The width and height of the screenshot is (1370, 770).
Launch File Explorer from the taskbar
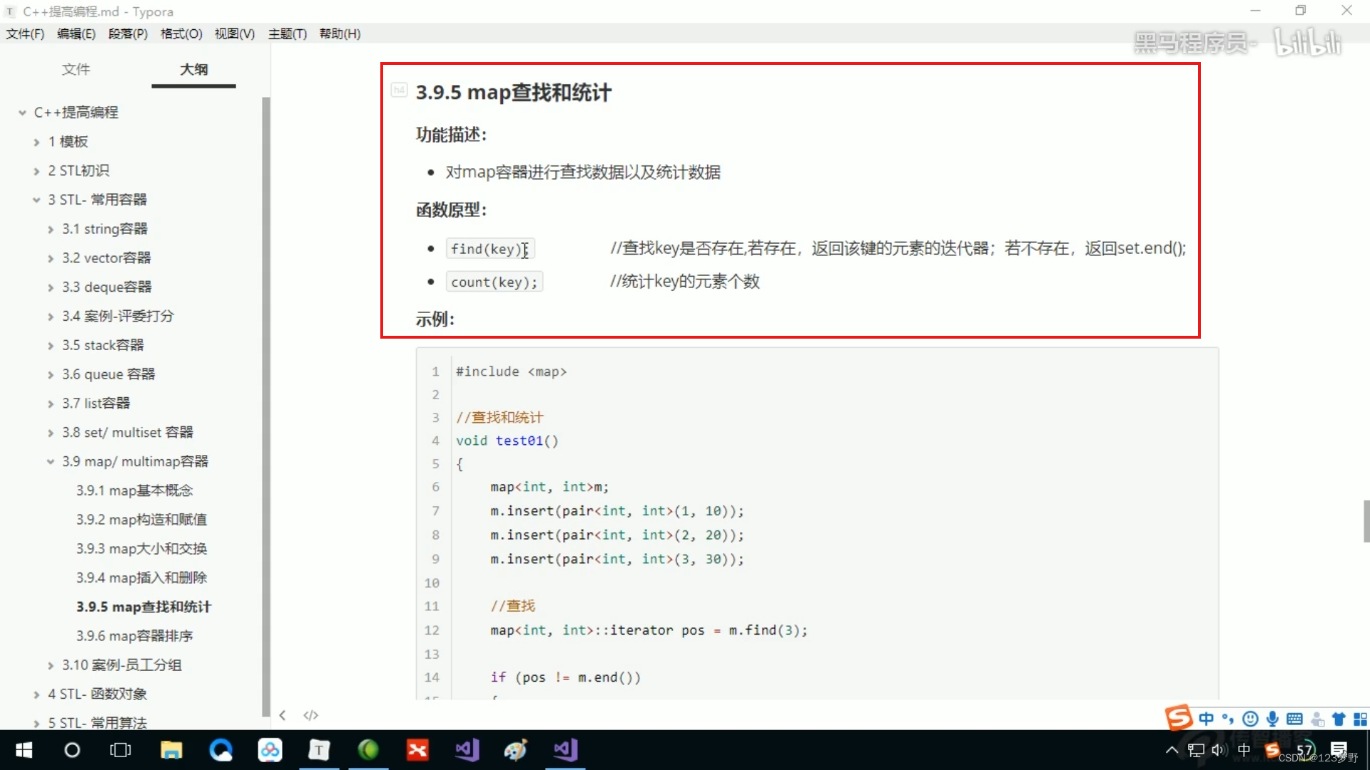171,750
